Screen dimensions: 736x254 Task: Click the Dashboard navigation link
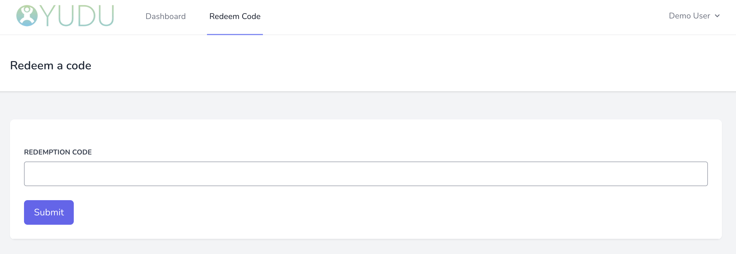tap(166, 16)
